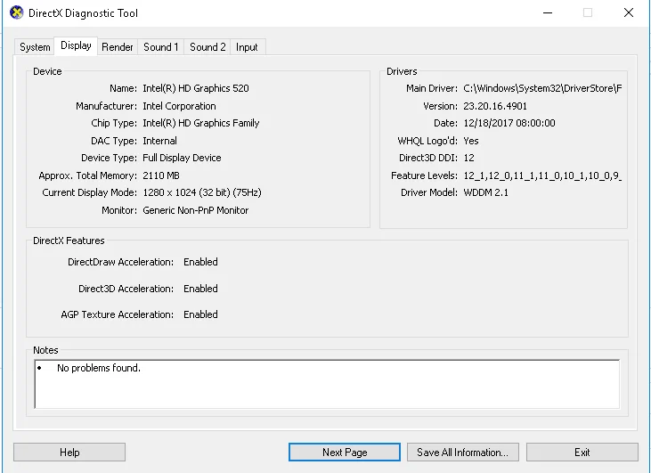Image resolution: width=651 pixels, height=473 pixels.
Task: Click the device name 'Intel(R) HD Graphics 520'
Action: [196, 88]
